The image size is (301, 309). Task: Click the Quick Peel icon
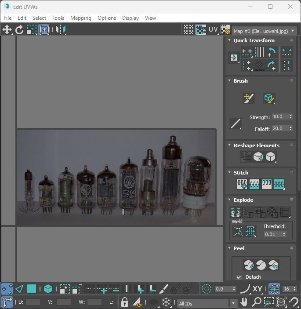click(249, 265)
